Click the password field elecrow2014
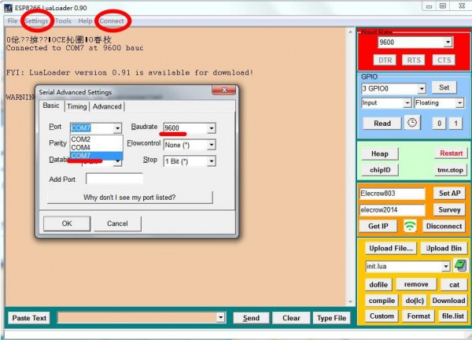 393,209
